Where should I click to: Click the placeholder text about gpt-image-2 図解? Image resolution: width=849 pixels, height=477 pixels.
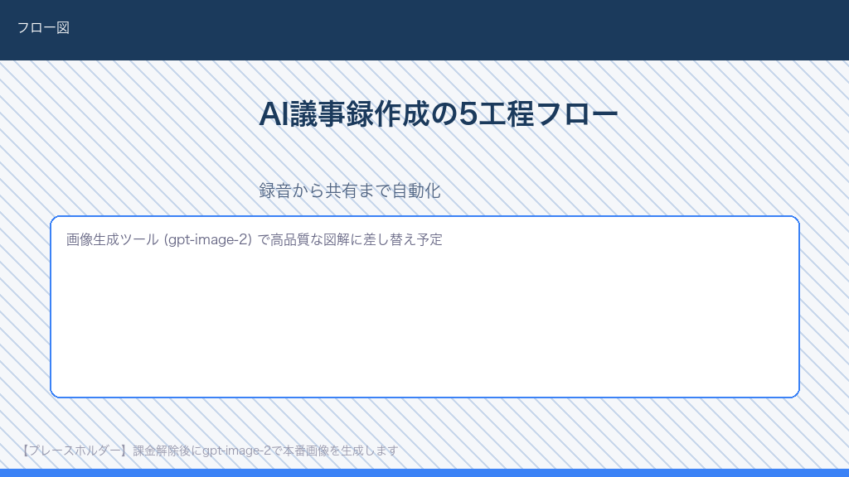[254, 239]
